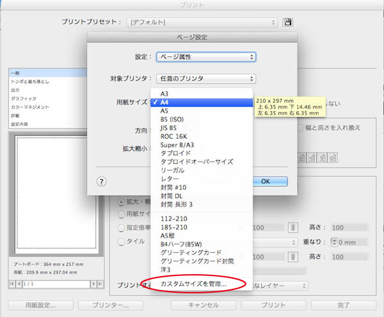
Task: Go to previous artboard page arrow
Action: tap(19, 284)
